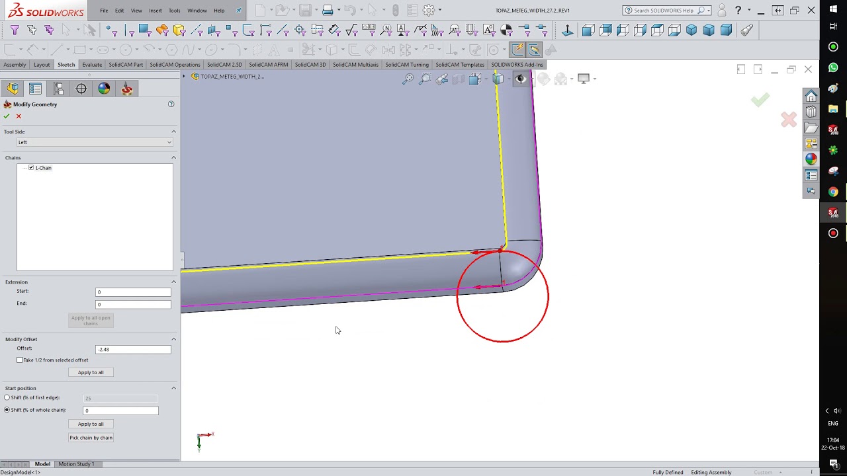Open the DimXpertManager crosshair tab icon
This screenshot has height=476, width=847.
click(x=81, y=89)
